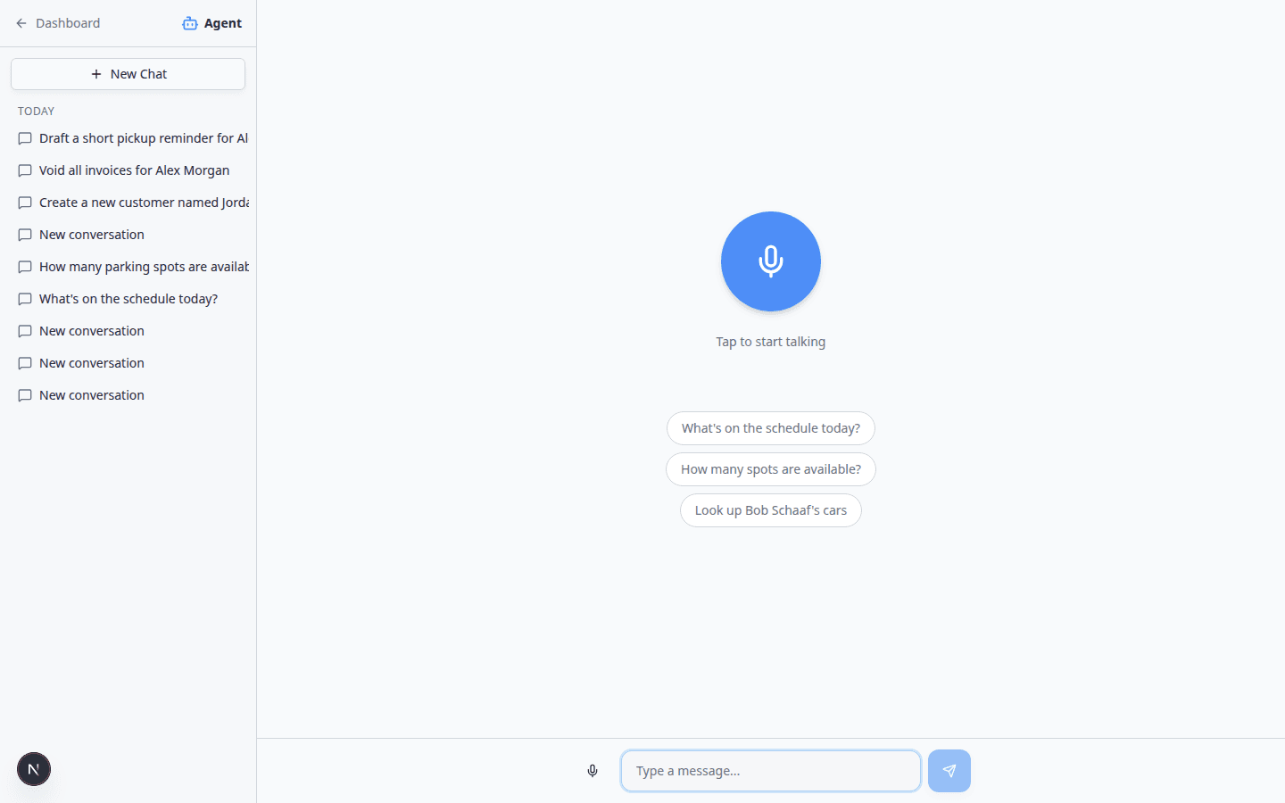Click chat icon beside Create a new customer
Viewport: 1285px width, 803px height.
coord(25,203)
